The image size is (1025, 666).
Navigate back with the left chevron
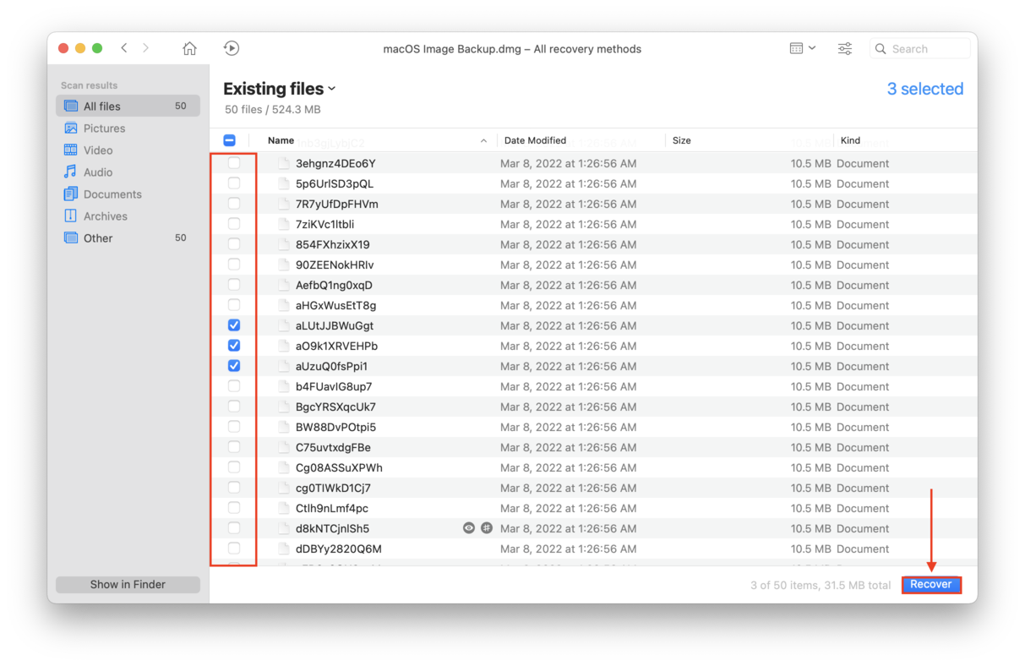pyautogui.click(x=124, y=48)
